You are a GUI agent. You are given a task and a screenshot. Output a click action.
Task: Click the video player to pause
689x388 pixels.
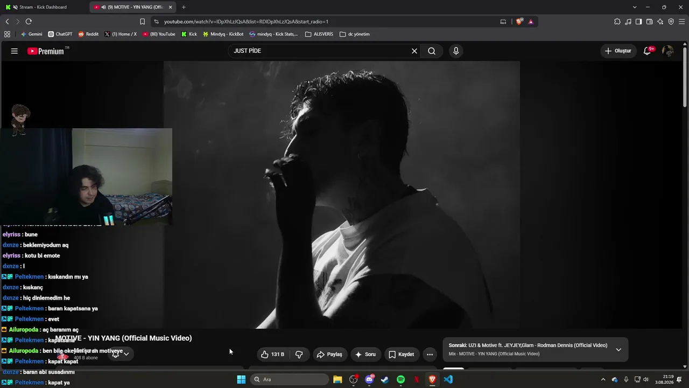342,195
